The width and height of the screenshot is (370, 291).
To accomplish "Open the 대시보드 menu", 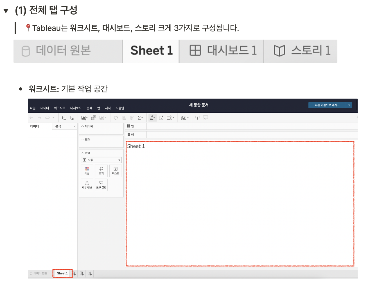I will 76,108.
